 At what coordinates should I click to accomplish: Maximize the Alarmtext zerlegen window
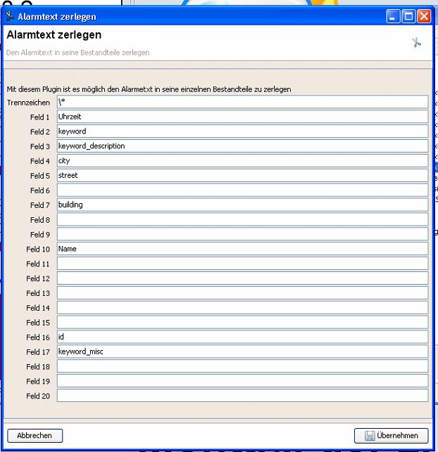coord(409,15)
